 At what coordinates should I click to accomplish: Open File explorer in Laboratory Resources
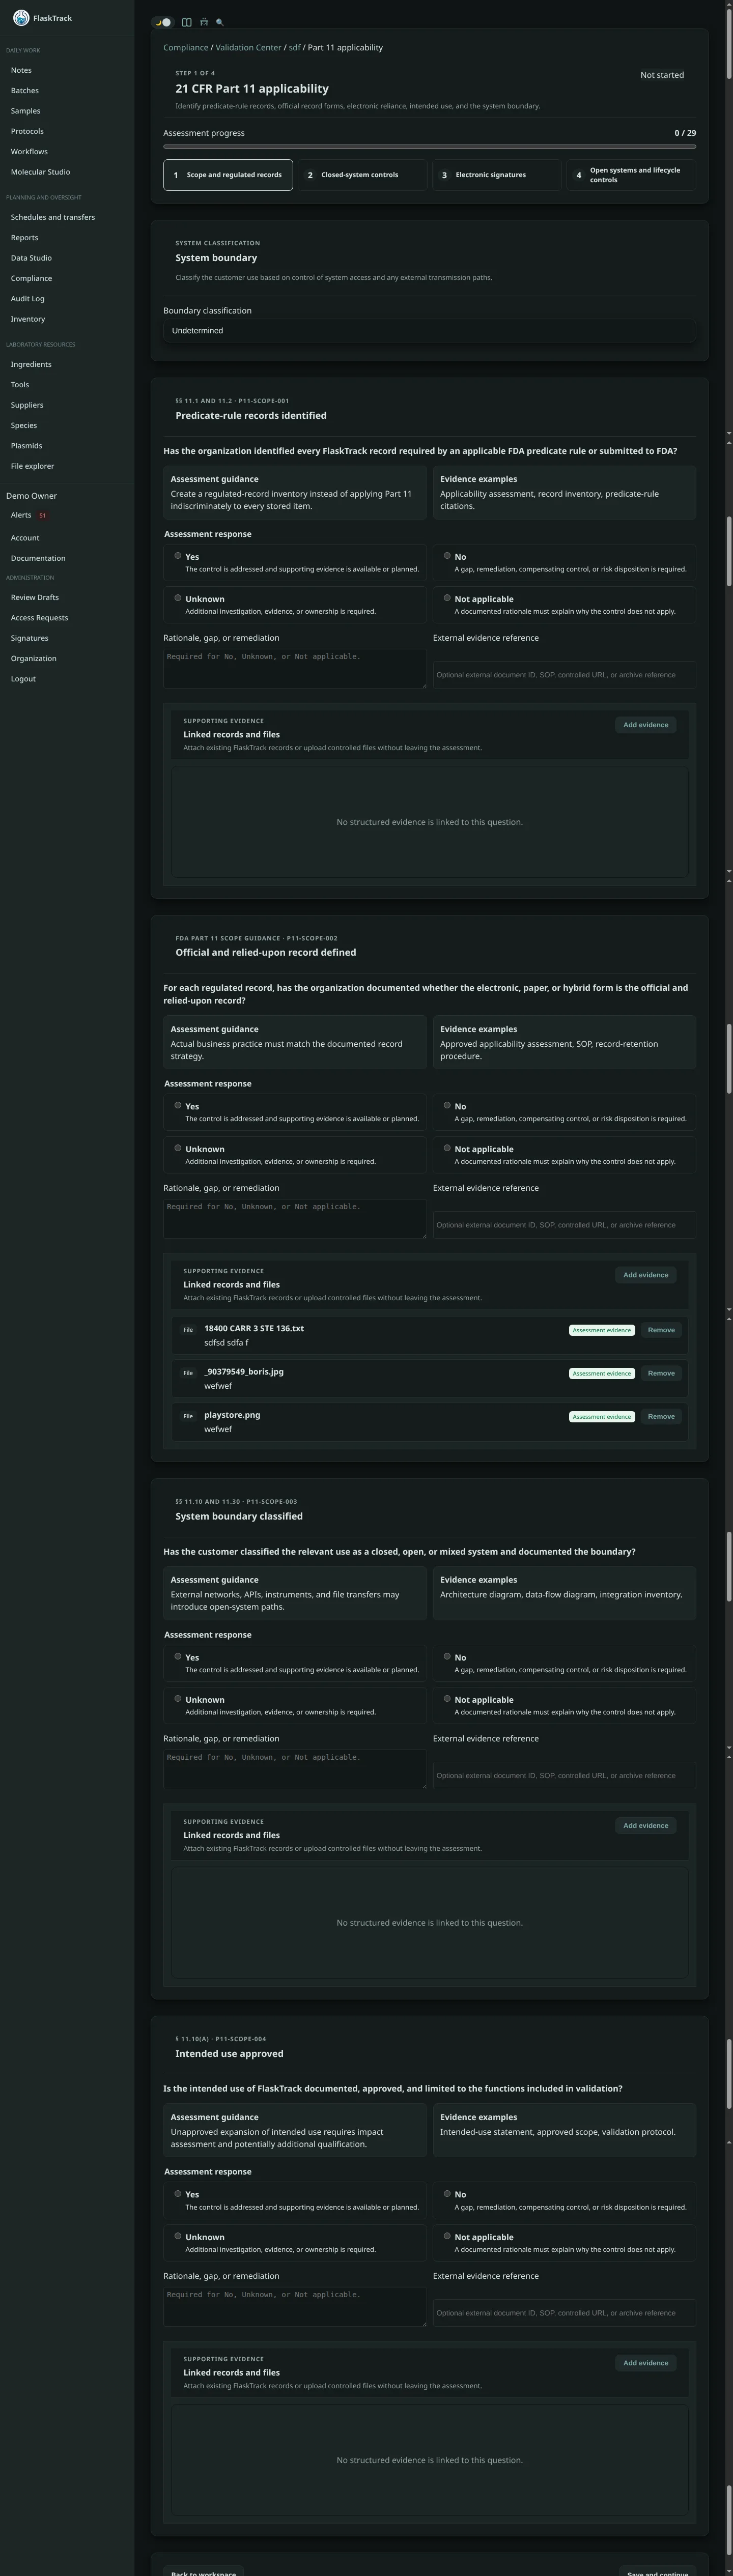coord(32,466)
